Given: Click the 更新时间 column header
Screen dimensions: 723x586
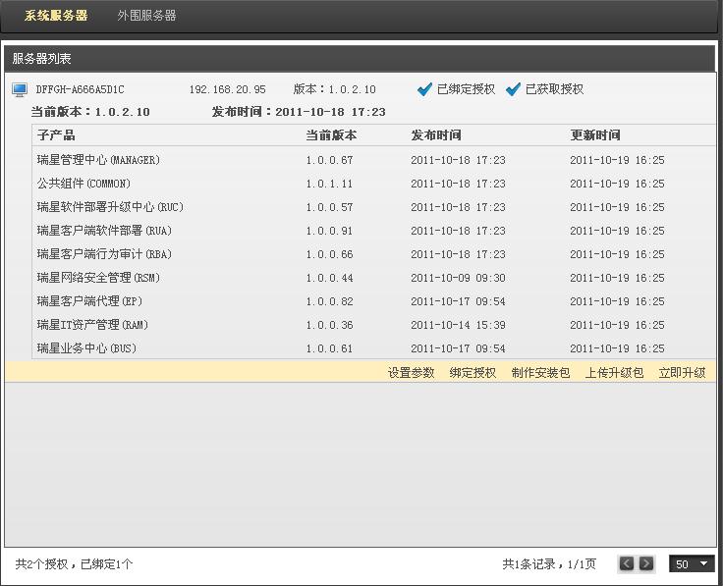Looking at the screenshot, I should 595,135.
